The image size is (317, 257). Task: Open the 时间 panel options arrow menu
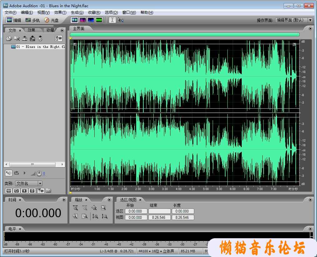pyautogui.click(x=64, y=200)
